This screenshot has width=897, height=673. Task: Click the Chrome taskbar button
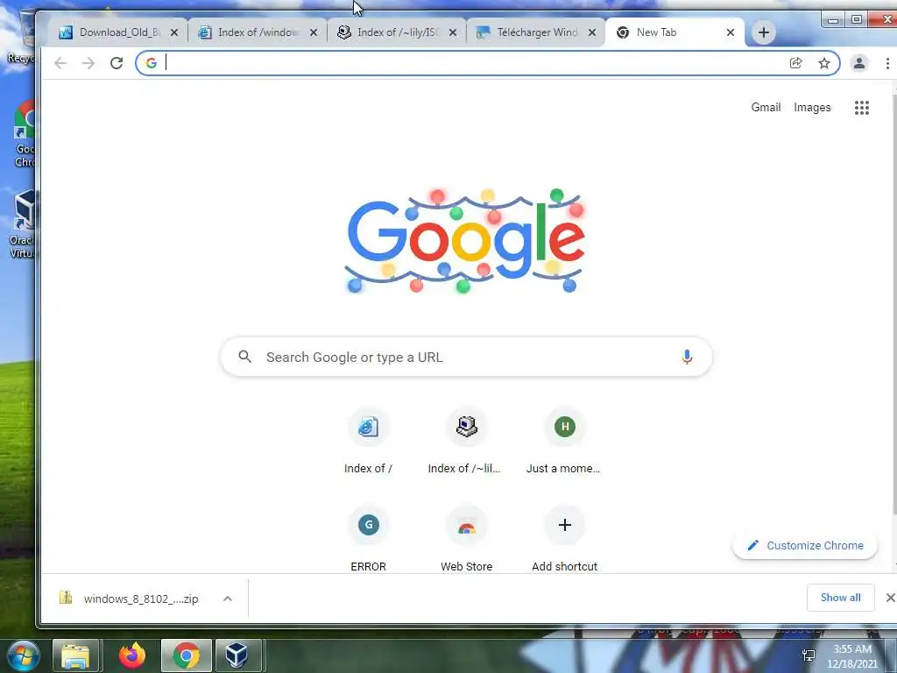186,655
